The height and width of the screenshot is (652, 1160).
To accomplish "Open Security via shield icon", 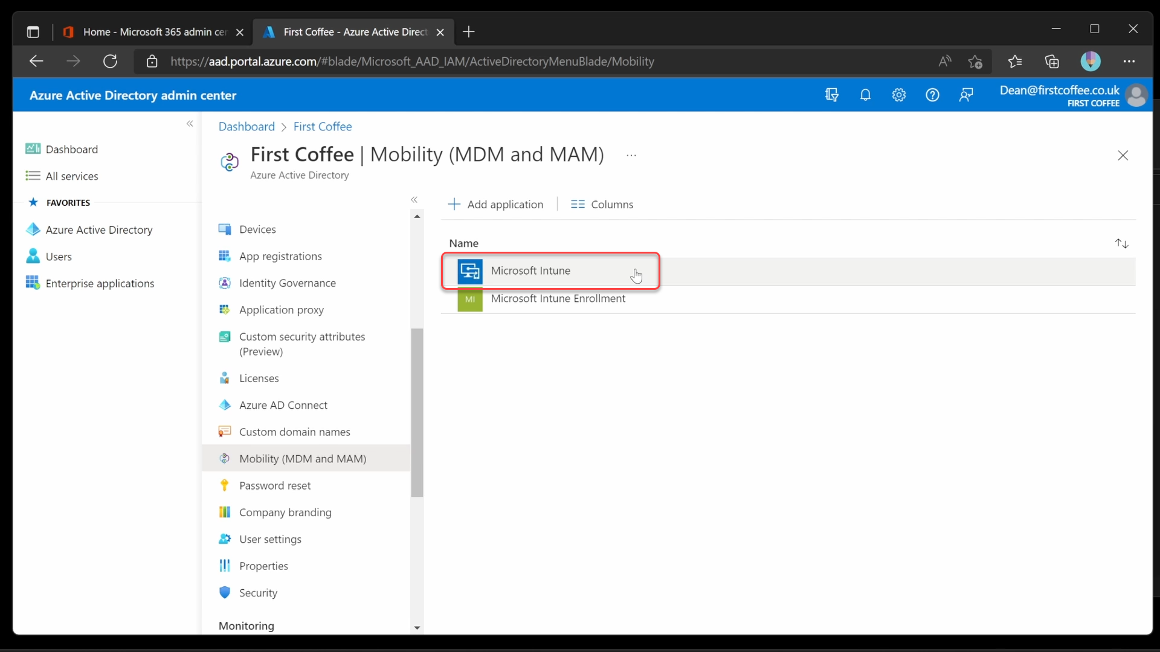I will click(258, 593).
